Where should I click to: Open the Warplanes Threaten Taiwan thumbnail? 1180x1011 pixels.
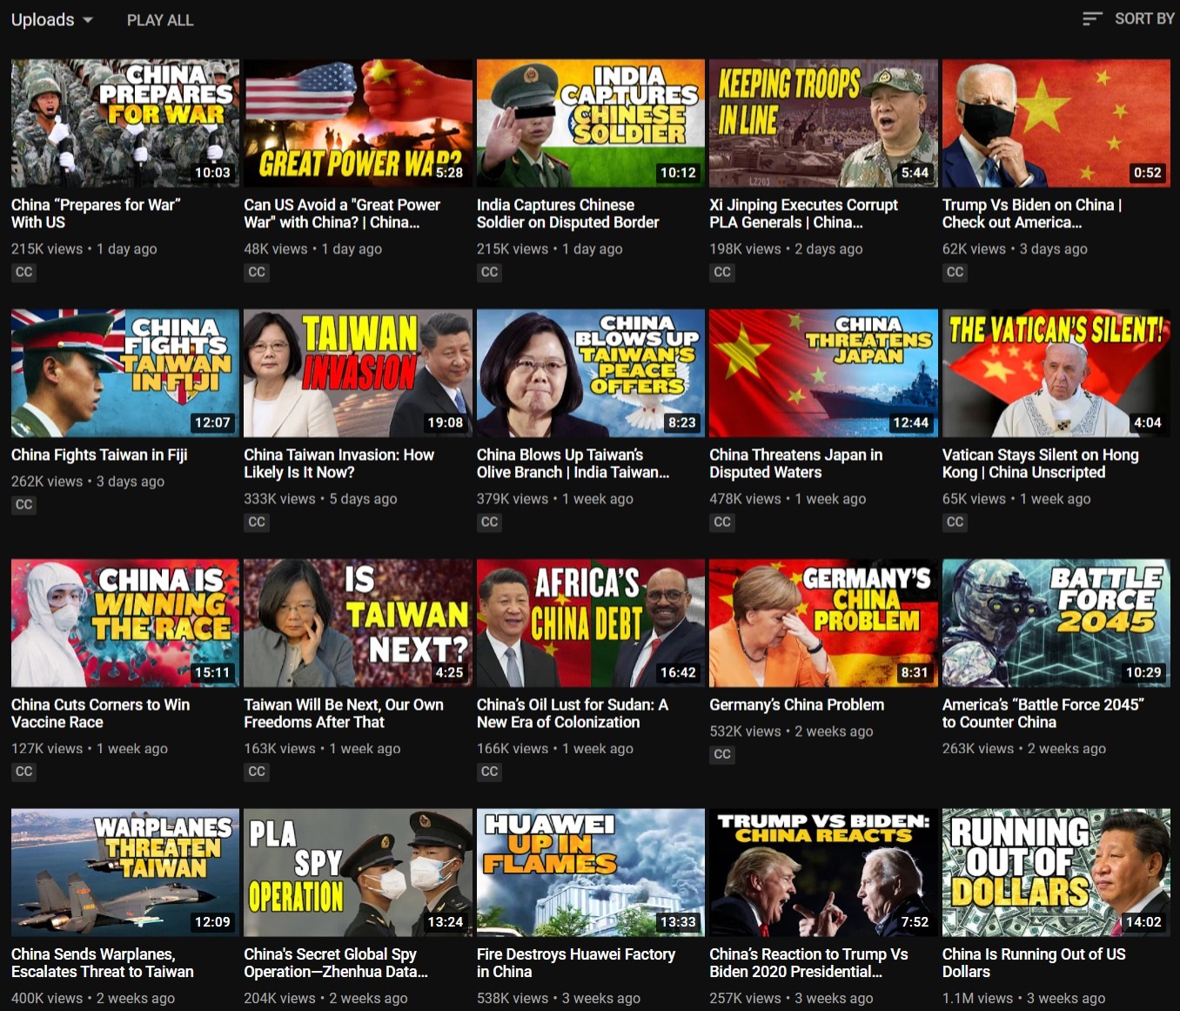click(x=125, y=873)
